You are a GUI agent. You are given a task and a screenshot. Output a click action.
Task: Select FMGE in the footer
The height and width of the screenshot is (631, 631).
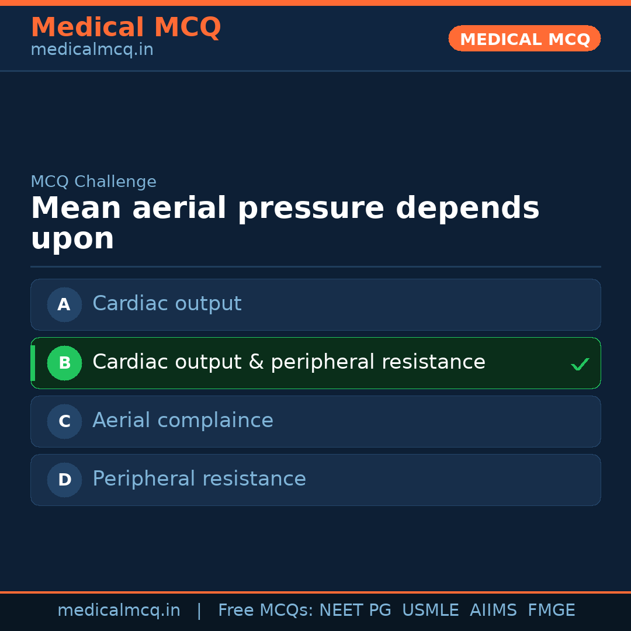551,611
